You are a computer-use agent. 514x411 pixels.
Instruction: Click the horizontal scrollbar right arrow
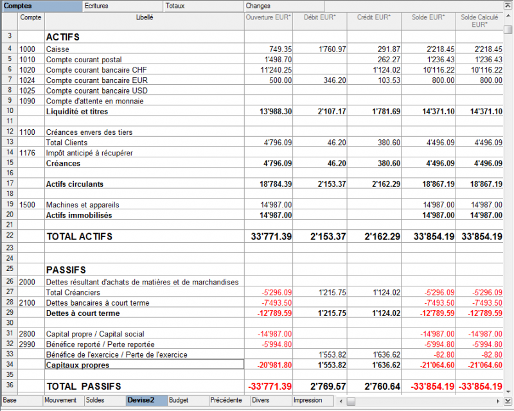(499, 401)
